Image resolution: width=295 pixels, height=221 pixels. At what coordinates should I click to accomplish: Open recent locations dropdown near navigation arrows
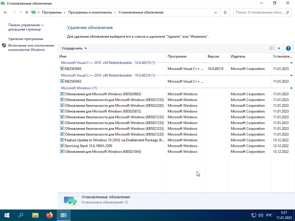point(21,12)
